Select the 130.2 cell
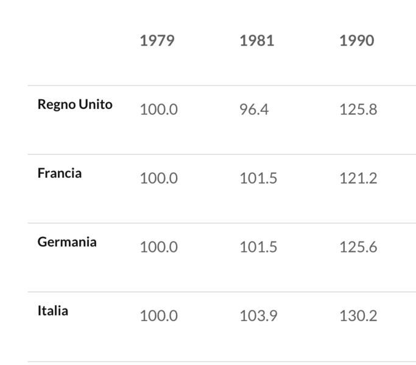This screenshot has width=416, height=365. 358,316
